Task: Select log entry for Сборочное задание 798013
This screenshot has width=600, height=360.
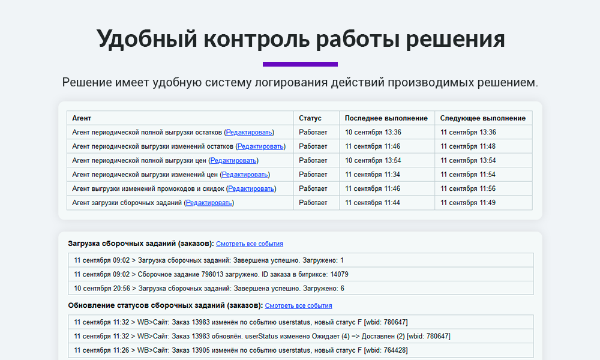Action: tap(211, 274)
